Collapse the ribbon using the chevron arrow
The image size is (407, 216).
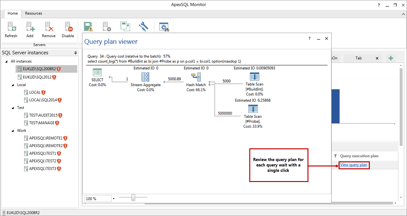point(403,13)
